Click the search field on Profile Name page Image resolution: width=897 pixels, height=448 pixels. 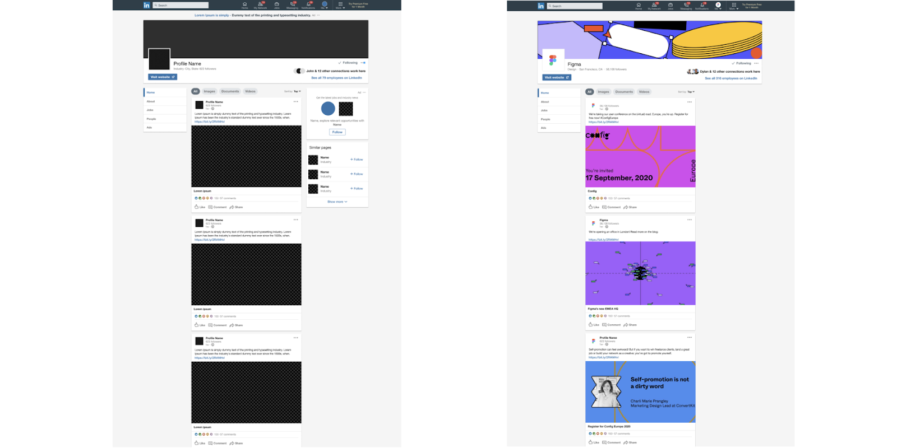point(181,5)
